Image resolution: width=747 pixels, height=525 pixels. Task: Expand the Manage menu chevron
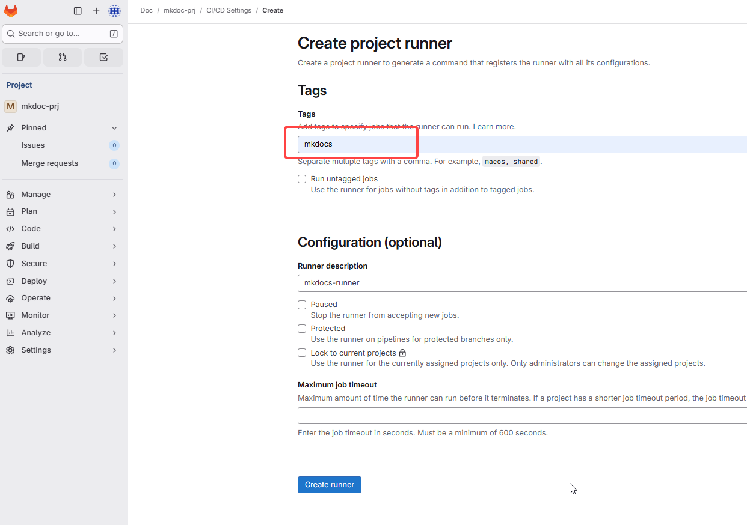(114, 195)
